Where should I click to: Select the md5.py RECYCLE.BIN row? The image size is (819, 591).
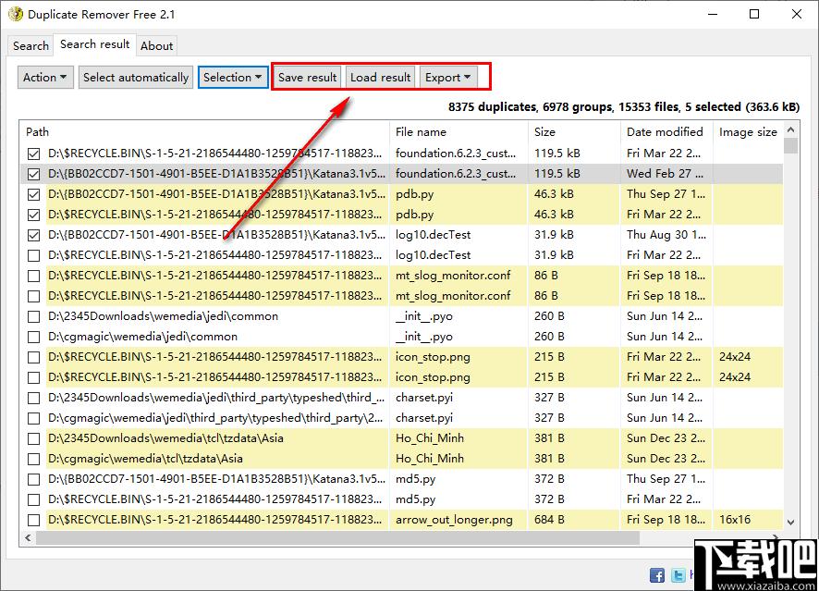pyautogui.click(x=401, y=500)
